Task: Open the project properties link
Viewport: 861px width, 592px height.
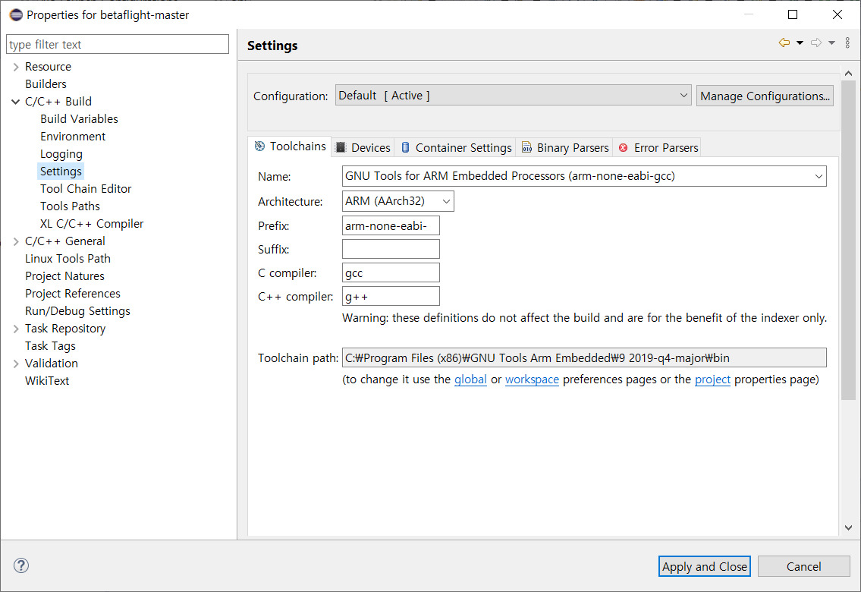Action: tap(713, 379)
